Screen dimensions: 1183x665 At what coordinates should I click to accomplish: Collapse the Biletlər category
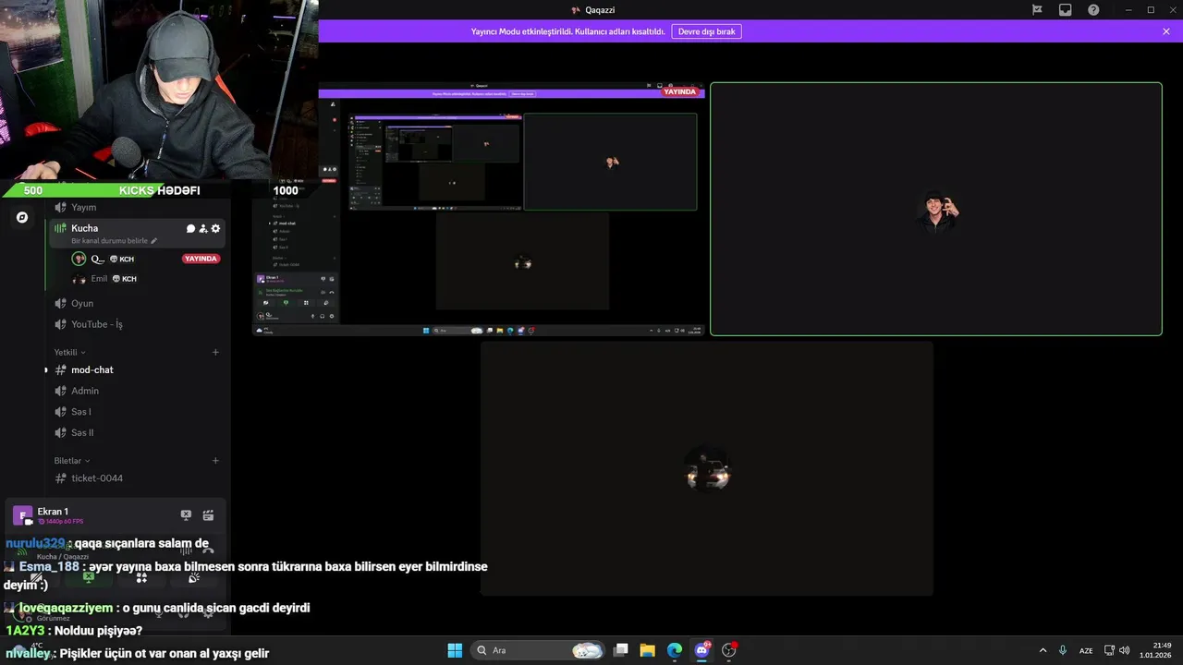point(72,461)
